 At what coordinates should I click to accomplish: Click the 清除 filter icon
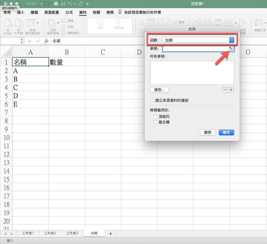coord(174,22)
